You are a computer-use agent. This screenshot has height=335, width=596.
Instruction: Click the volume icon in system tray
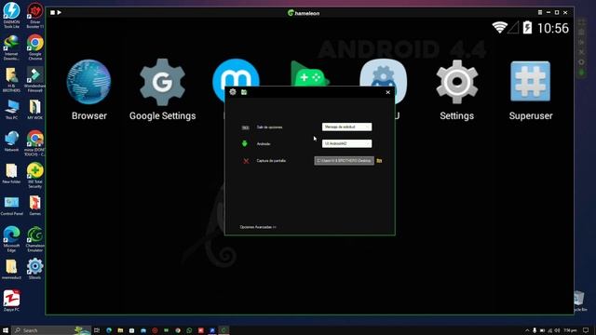tap(557, 330)
